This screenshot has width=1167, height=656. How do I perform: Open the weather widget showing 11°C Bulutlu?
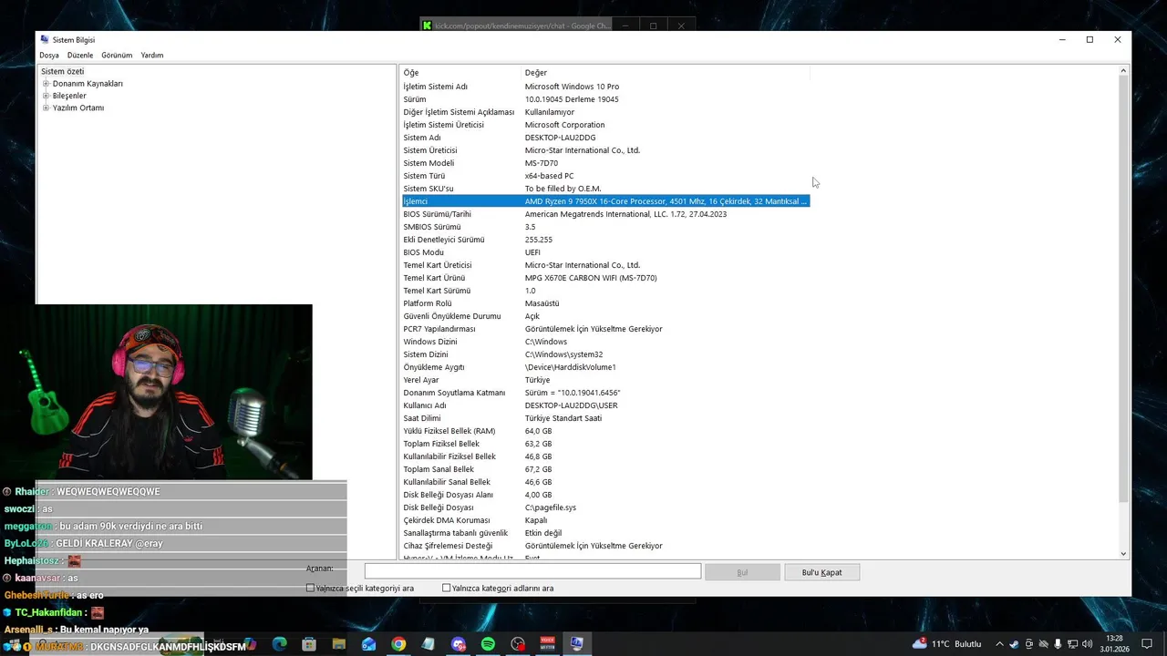947,644
